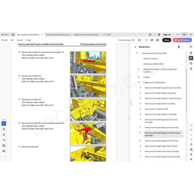Expand Remove and Install Radiator Assembly
The image size is (194, 194).
[140, 114]
